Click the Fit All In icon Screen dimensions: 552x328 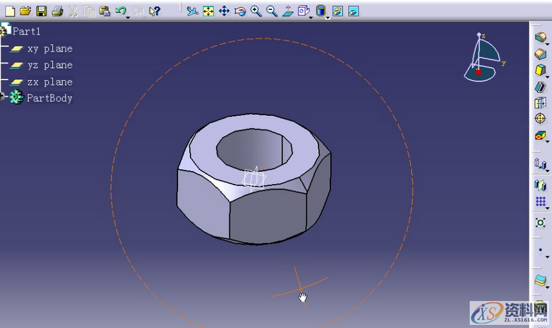tap(208, 11)
